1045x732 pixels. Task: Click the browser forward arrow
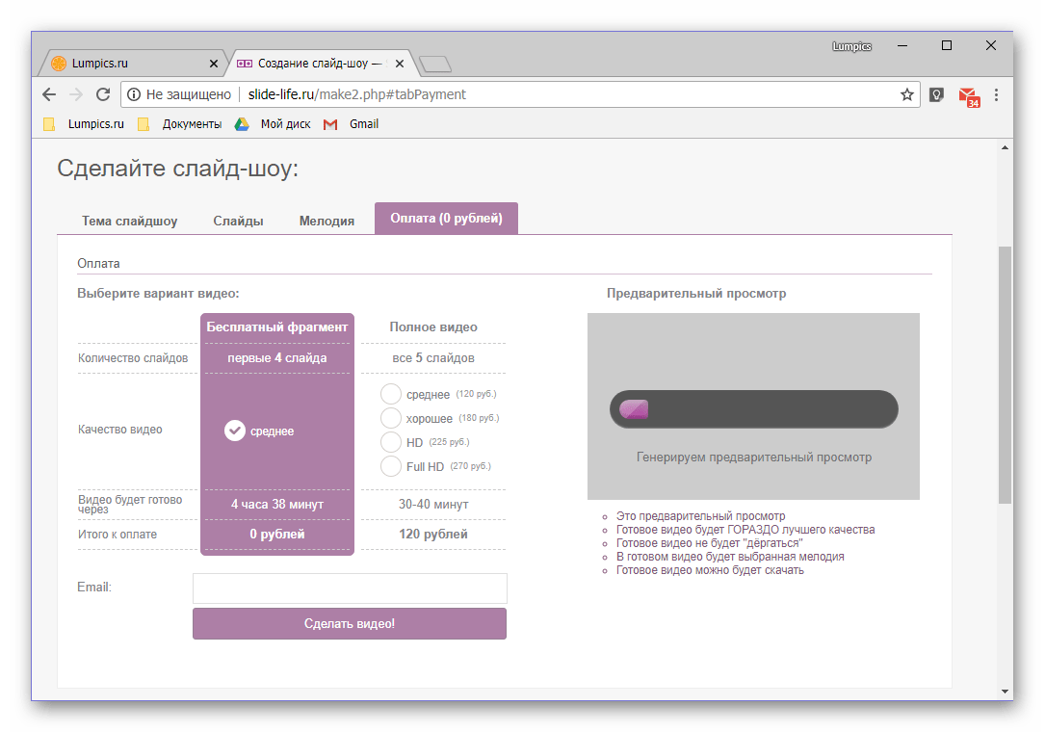click(76, 94)
